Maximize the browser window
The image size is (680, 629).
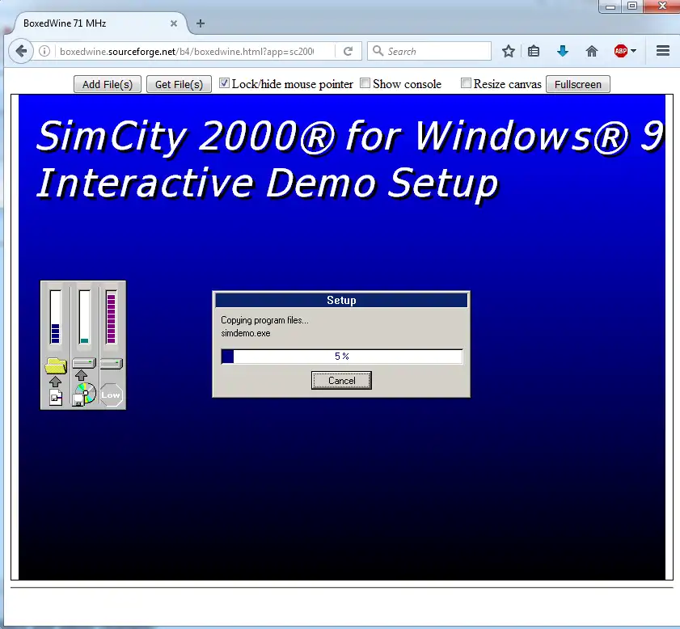click(632, 6)
